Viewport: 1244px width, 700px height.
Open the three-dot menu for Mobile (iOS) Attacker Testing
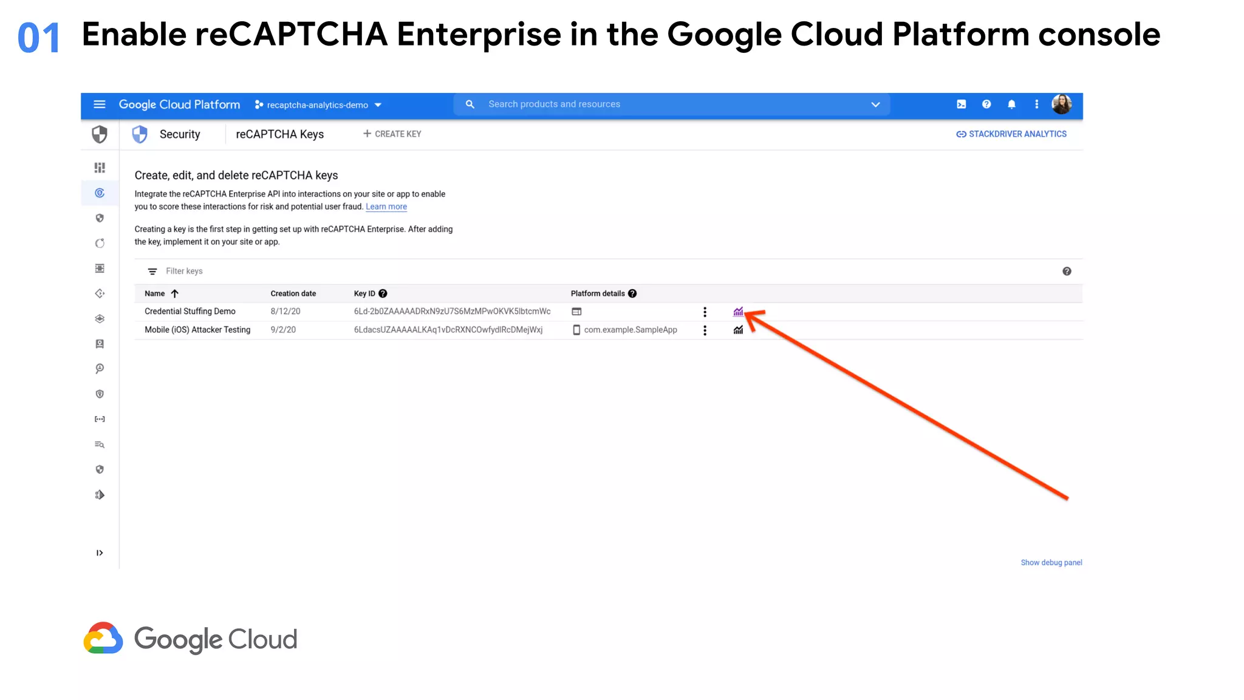tap(705, 330)
